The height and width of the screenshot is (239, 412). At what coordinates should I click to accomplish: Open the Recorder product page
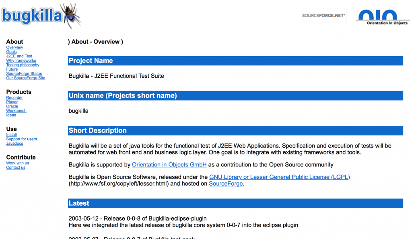point(14,97)
